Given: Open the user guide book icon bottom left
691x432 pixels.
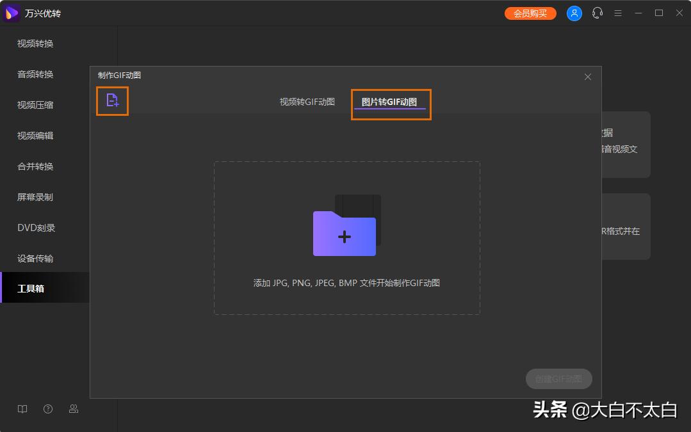Looking at the screenshot, I should click(22, 409).
